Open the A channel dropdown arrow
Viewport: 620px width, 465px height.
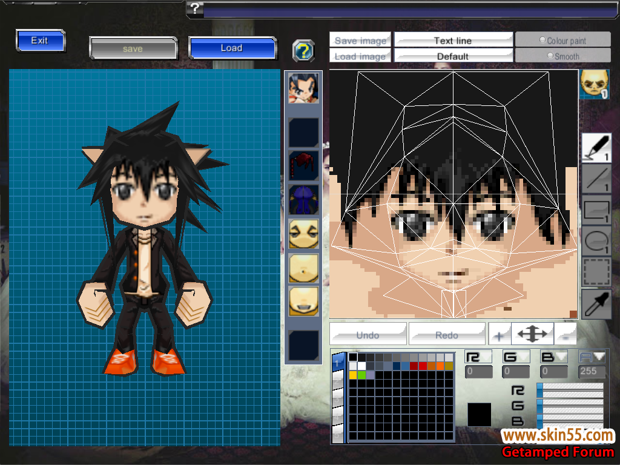coord(599,356)
